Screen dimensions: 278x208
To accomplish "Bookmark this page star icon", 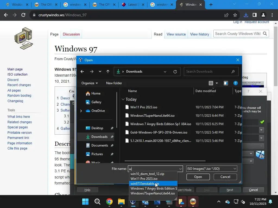I will 235,15.
